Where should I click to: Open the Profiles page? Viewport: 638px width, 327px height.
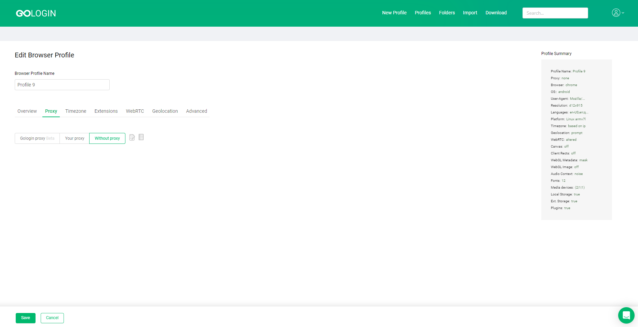423,13
